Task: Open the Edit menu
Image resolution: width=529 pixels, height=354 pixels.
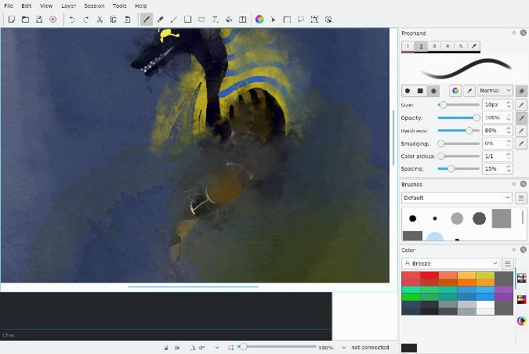Action: [x=27, y=5]
